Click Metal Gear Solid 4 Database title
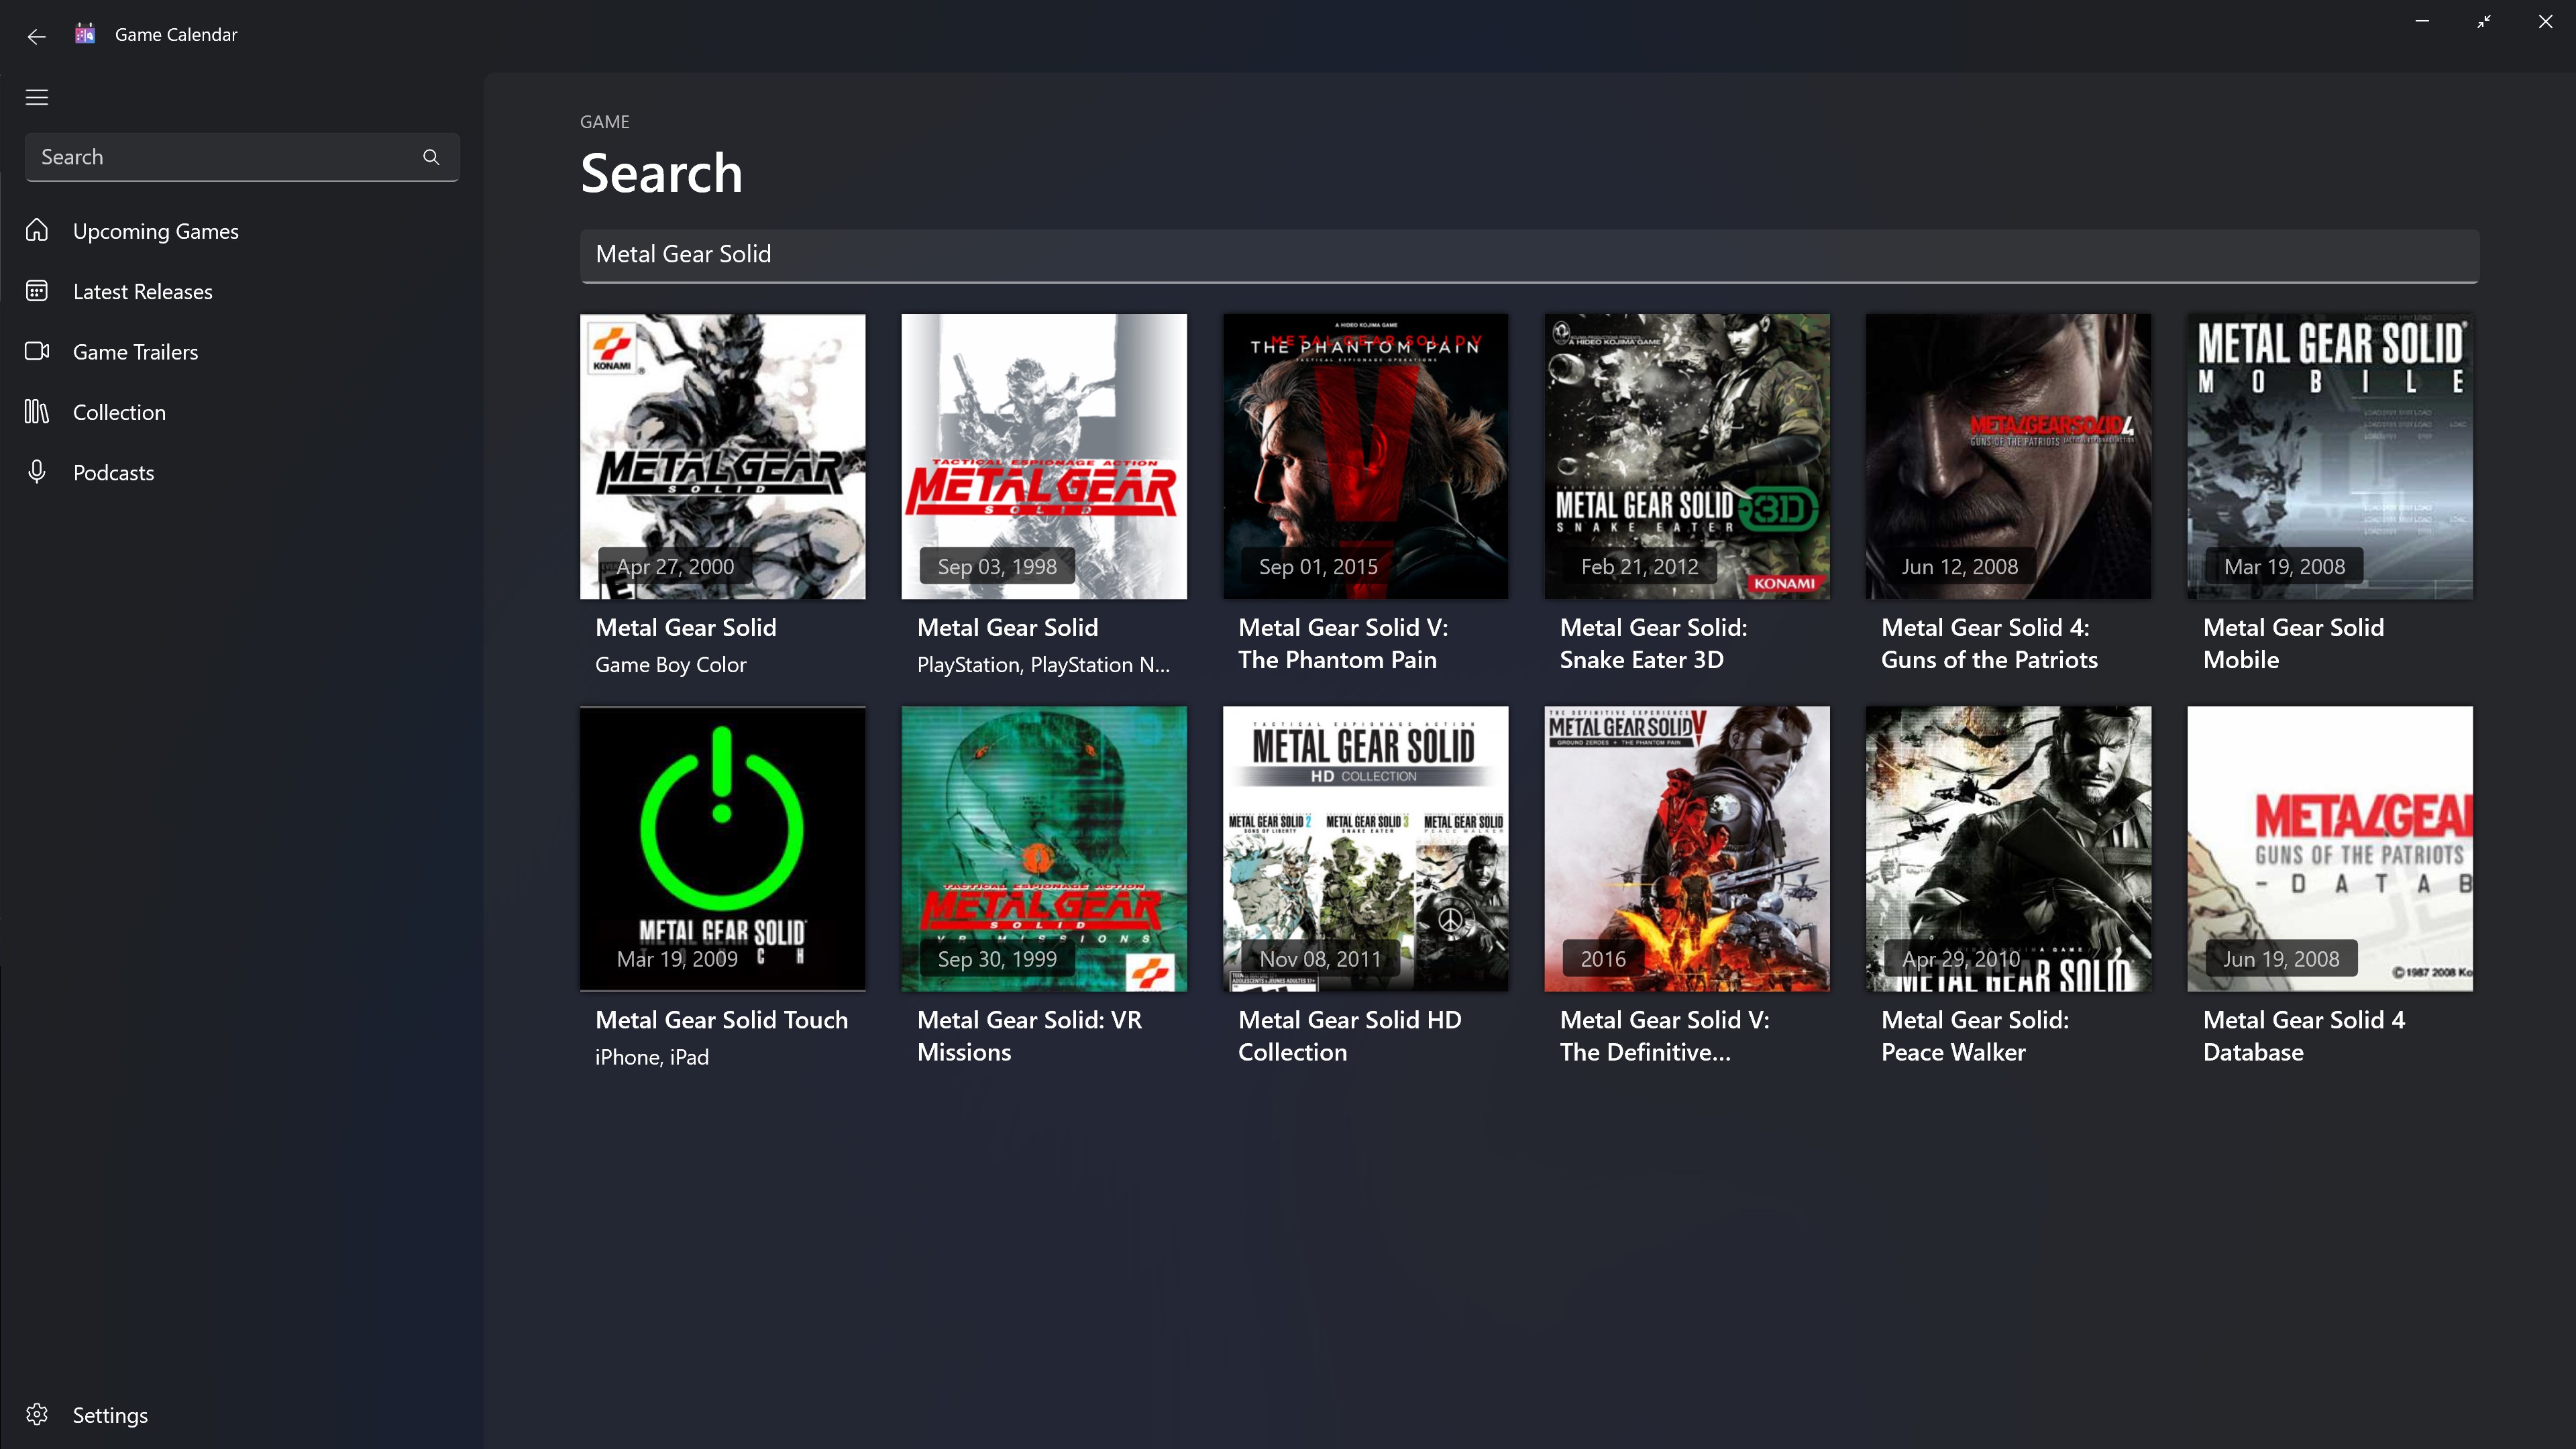The height and width of the screenshot is (1449, 2576). (x=2303, y=1035)
